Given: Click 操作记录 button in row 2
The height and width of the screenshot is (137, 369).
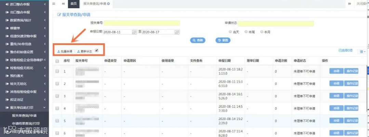Looking at the screenshot, I should coord(351,83).
